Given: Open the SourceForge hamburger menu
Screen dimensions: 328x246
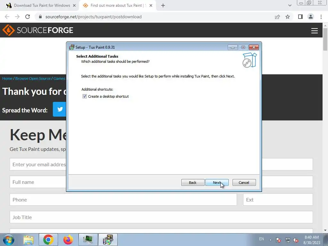Looking at the screenshot, I should (x=315, y=31).
